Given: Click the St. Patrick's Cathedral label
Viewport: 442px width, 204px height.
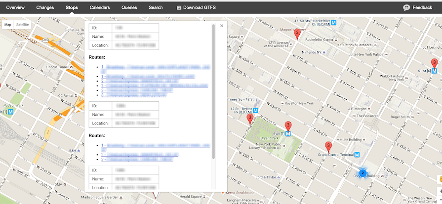Looking at the screenshot, I should [356, 45].
